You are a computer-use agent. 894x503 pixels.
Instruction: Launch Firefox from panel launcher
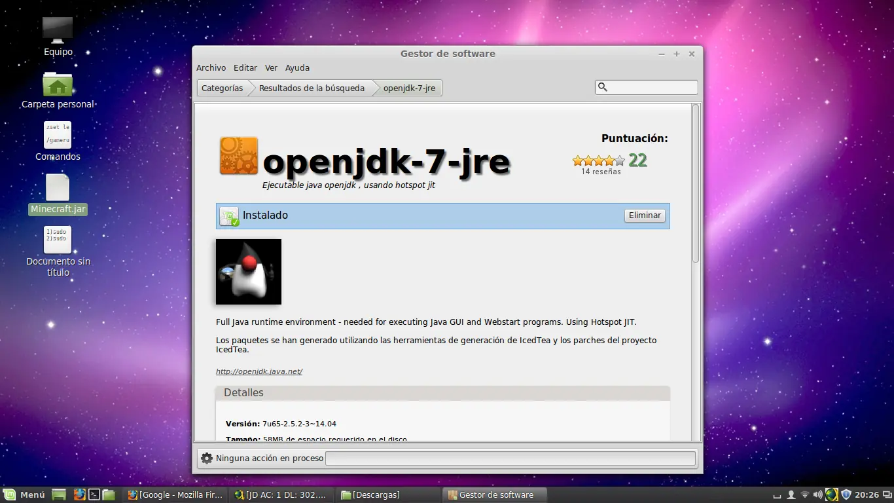[79, 494]
